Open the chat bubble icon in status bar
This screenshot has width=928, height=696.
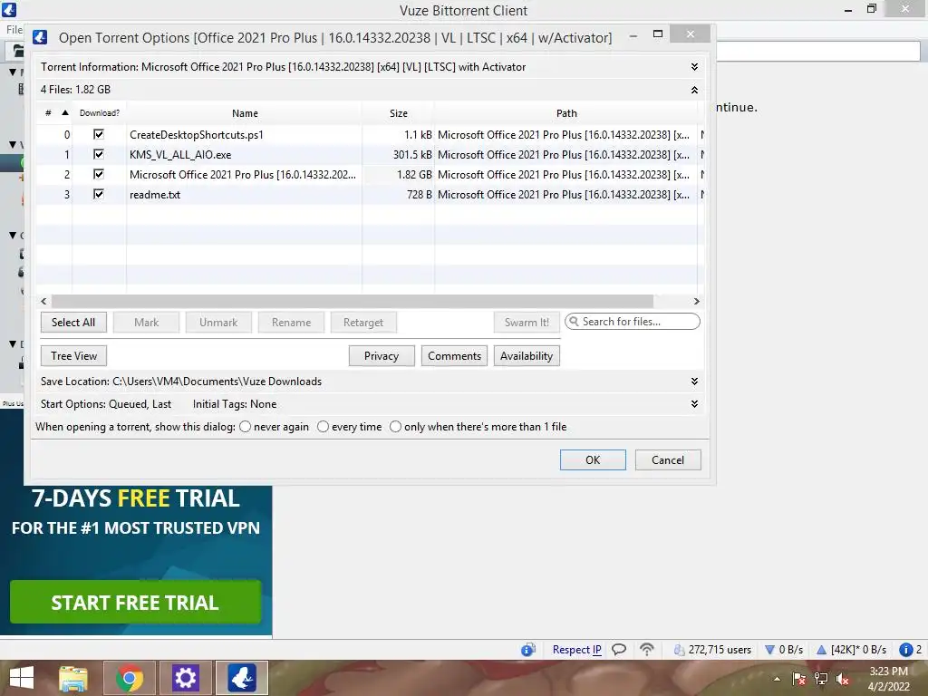(619, 650)
